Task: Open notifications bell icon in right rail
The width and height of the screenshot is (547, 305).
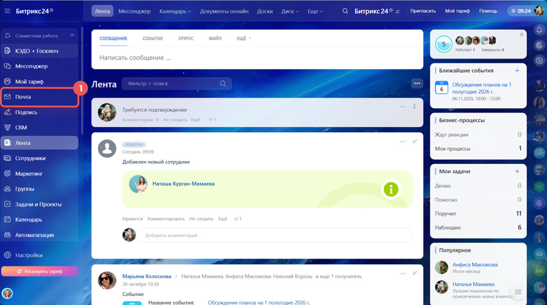Action: (x=539, y=30)
